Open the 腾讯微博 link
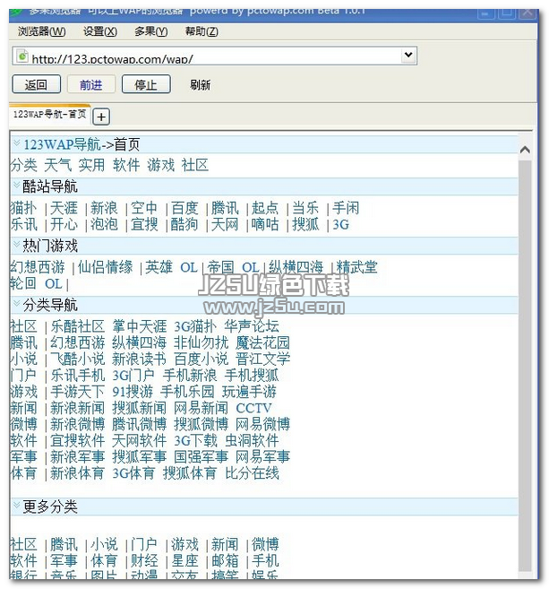The image size is (549, 589). pyautogui.click(x=139, y=424)
